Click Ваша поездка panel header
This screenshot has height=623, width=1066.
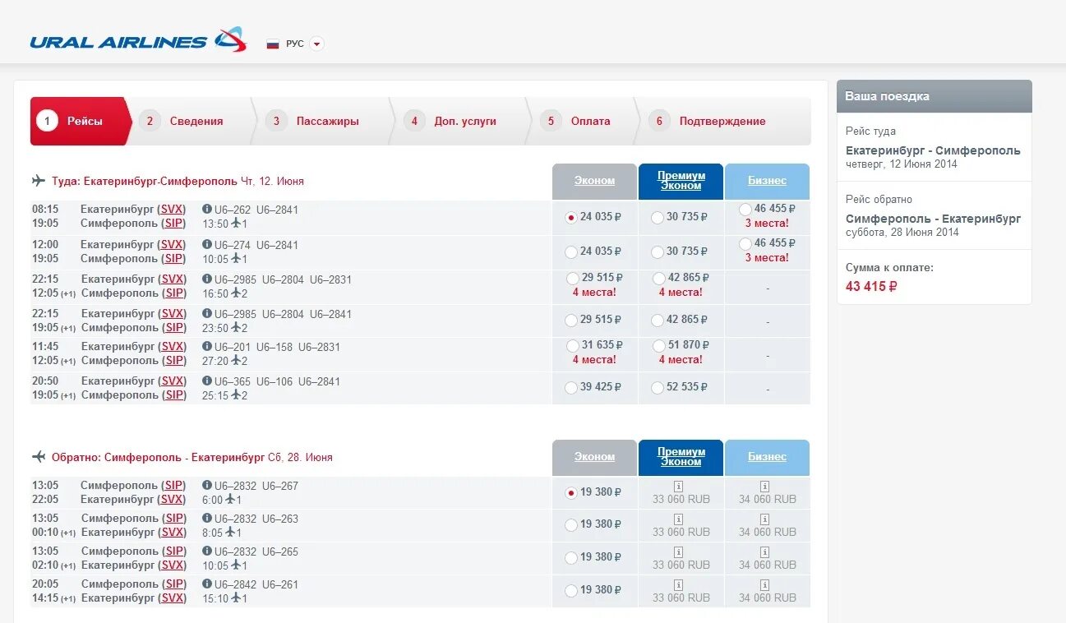tap(934, 96)
